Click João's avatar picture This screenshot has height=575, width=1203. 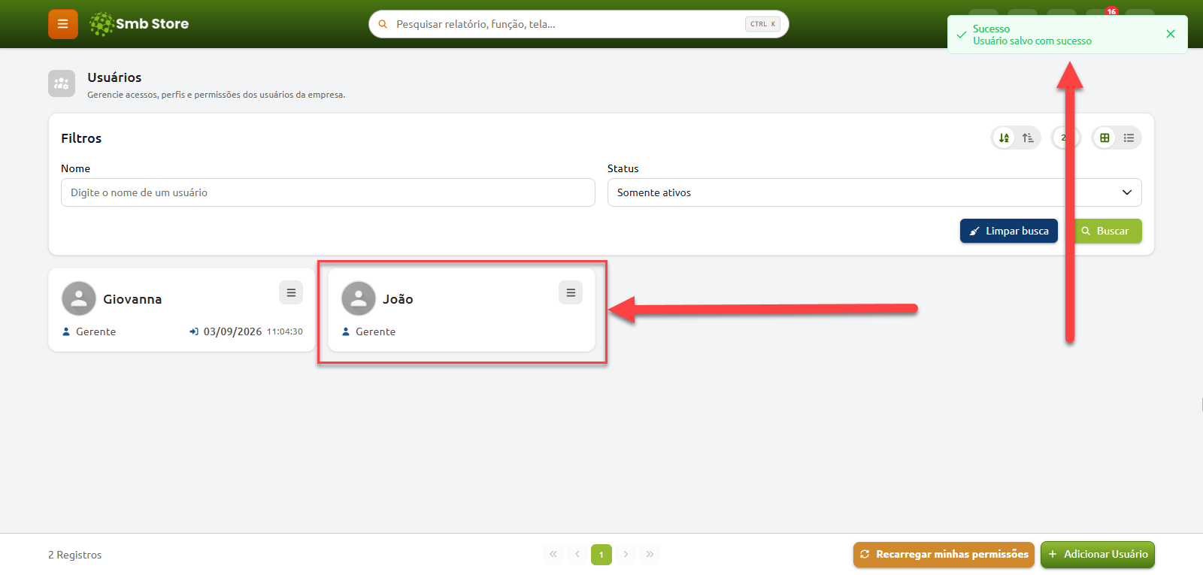point(359,298)
